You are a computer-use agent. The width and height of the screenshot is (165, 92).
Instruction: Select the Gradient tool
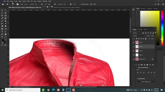coord(2,26)
